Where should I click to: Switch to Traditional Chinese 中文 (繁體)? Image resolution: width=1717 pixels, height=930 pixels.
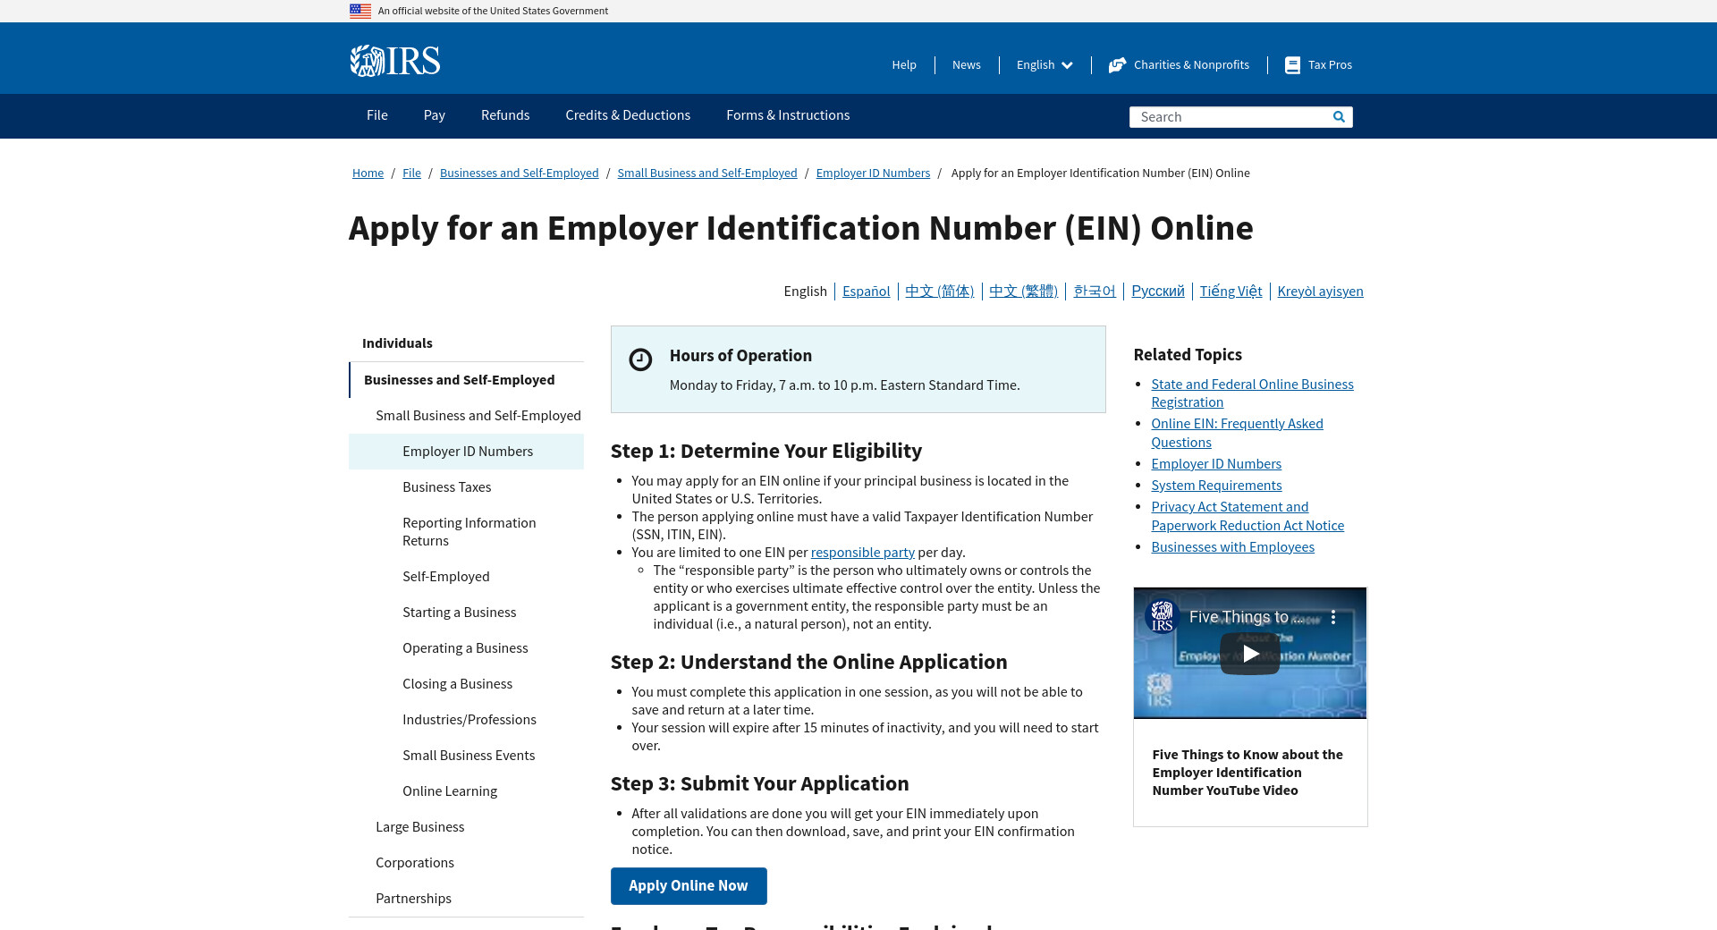[1023, 292]
